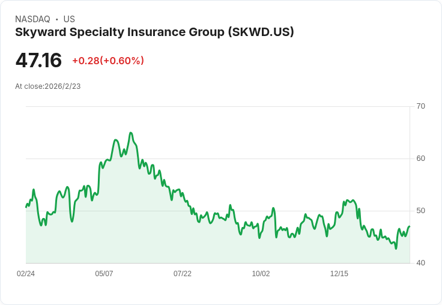Click the 40 value on the y-axis

[x=421, y=263]
